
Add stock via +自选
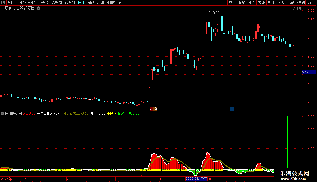pyautogui.click(x=301, y=3)
